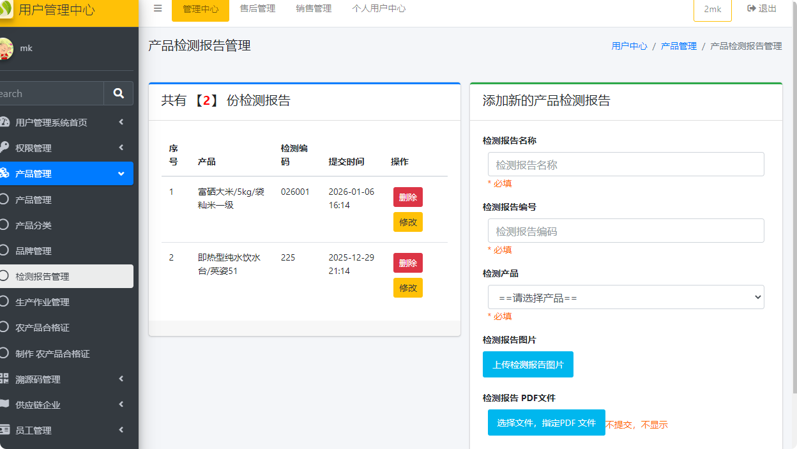Open the ==请选择产品== dropdown
This screenshot has width=797, height=449.
click(x=626, y=297)
